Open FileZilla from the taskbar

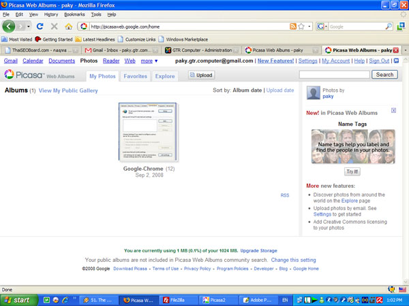tap(177, 300)
